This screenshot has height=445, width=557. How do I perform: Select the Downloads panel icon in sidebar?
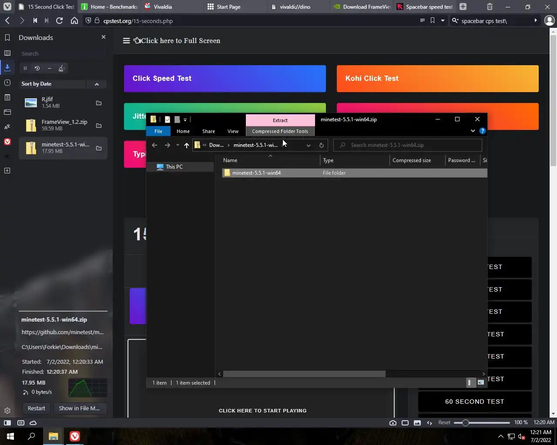(x=7, y=68)
